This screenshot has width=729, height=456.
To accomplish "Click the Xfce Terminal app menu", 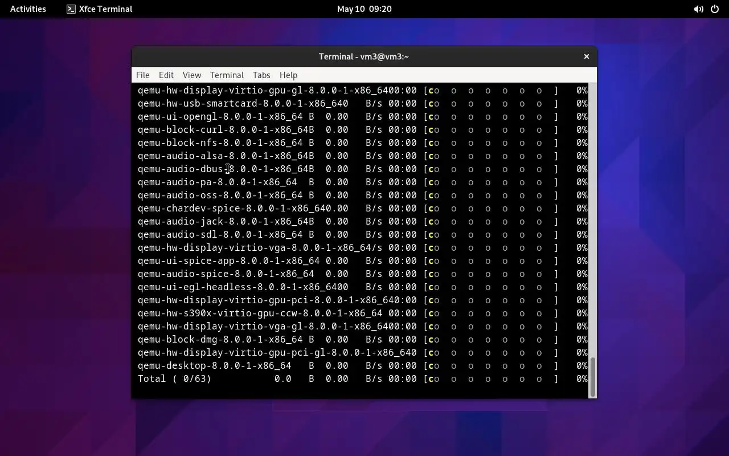I will click(99, 9).
